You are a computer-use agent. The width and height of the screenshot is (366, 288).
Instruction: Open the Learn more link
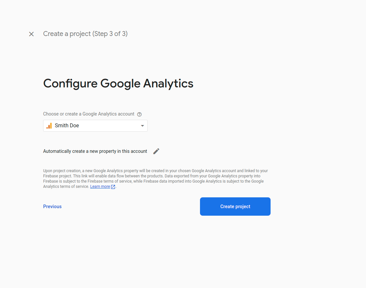click(100, 186)
